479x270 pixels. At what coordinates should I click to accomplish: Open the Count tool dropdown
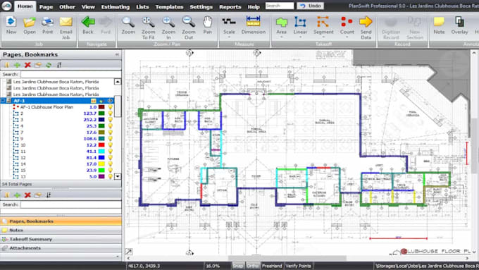(x=347, y=37)
